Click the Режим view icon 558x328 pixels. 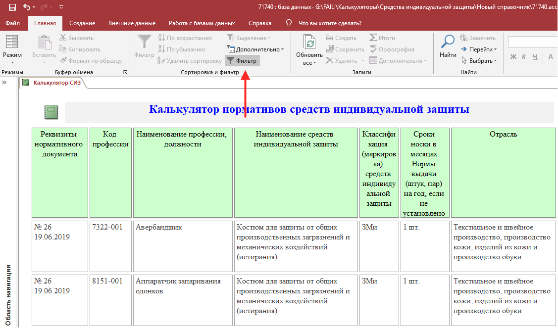point(12,41)
